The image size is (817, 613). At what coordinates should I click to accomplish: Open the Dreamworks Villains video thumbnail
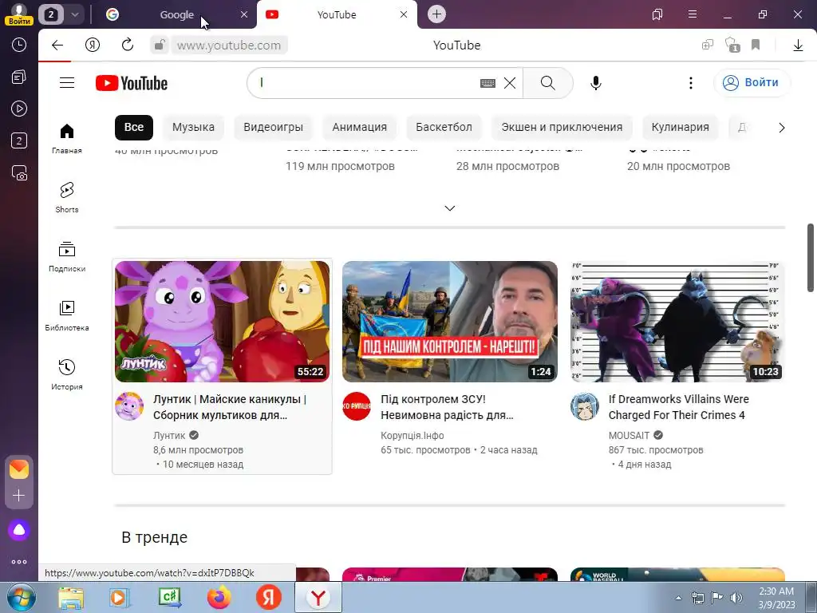pyautogui.click(x=677, y=322)
